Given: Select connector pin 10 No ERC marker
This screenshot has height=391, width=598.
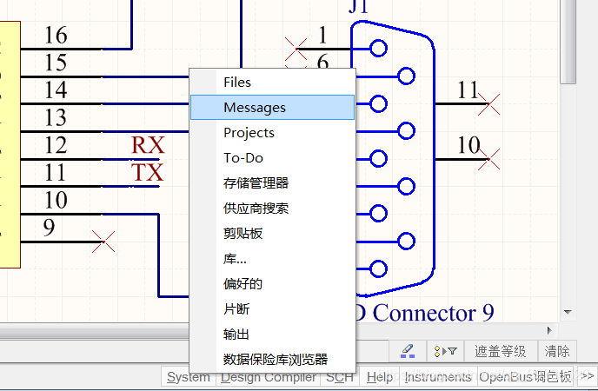Looking at the screenshot, I should click(x=488, y=159).
